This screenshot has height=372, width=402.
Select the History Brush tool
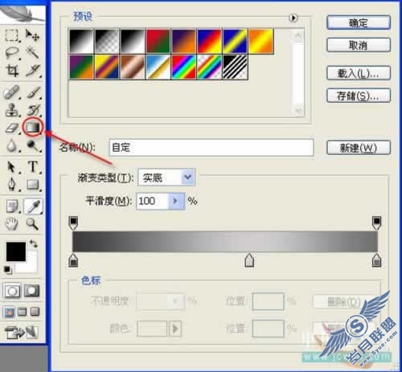(33, 110)
